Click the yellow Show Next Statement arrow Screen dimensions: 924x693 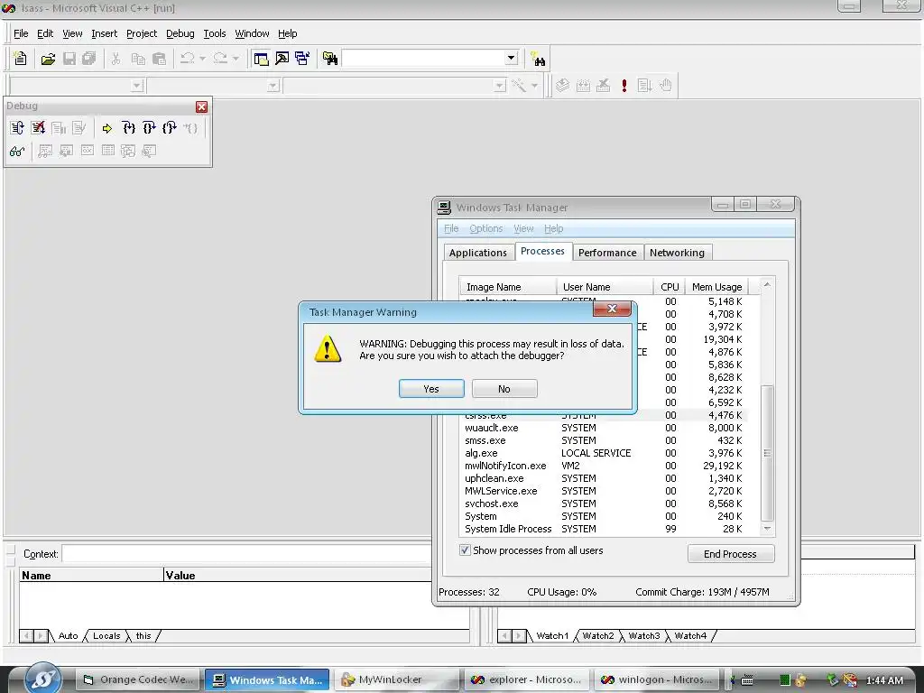(x=106, y=128)
